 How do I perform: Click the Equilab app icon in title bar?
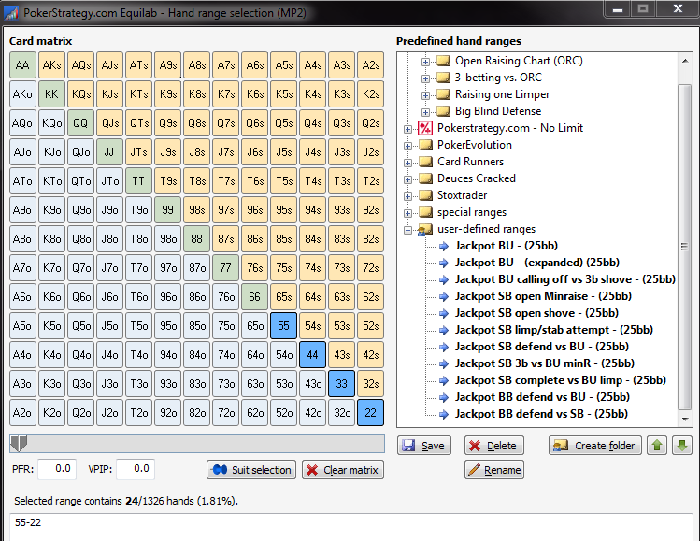[x=11, y=12]
